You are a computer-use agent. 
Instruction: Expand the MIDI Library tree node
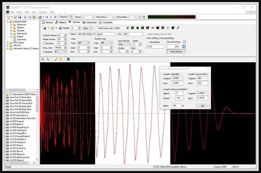pos(8,43)
